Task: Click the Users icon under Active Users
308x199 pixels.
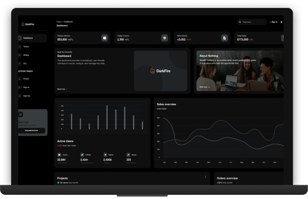Action: (59, 155)
